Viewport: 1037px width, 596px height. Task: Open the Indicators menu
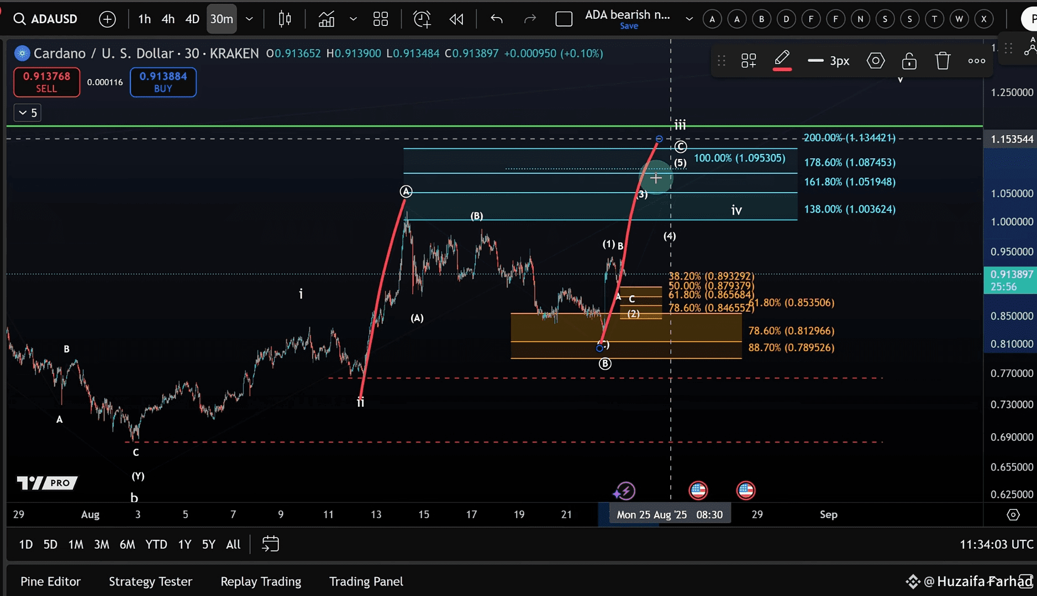pos(327,19)
